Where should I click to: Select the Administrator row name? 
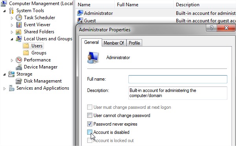(x=98, y=13)
